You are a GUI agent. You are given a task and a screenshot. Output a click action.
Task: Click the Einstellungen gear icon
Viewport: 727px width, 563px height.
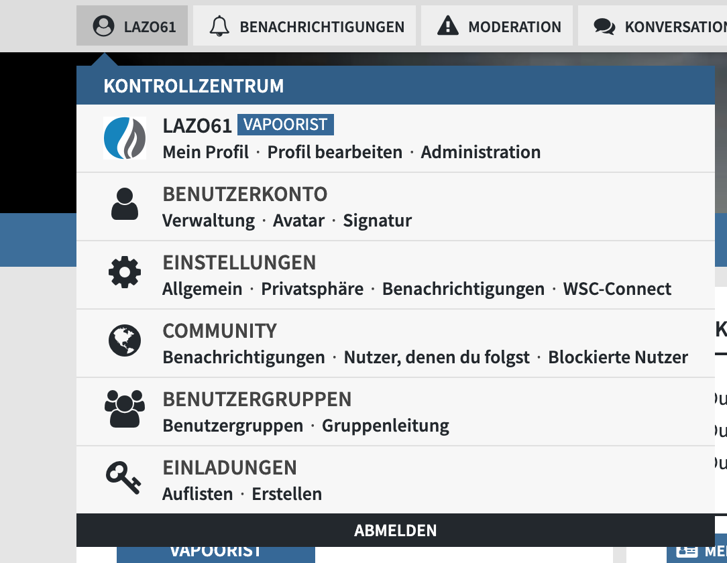click(x=125, y=273)
